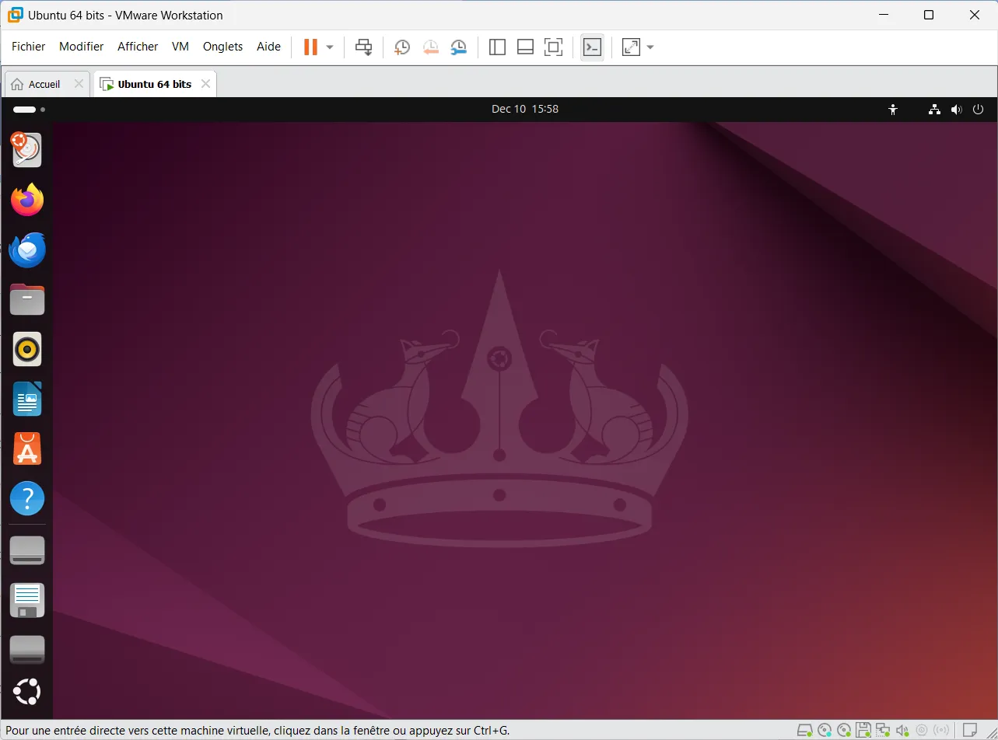Enter full screen mode icon
The height and width of the screenshot is (740, 998).
tap(553, 47)
